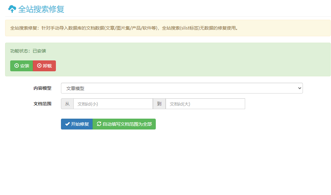
Task: Focus the 文档id(大) input field
Action: click(205, 104)
